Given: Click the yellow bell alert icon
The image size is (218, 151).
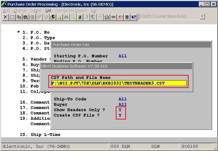Looking at the screenshot, I should (x=60, y=17).
